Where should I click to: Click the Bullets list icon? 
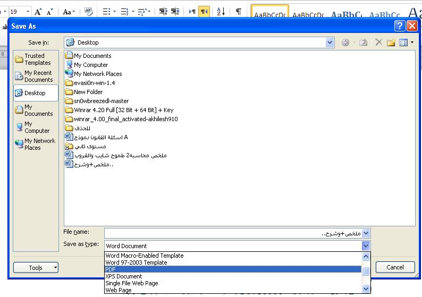click(107, 12)
